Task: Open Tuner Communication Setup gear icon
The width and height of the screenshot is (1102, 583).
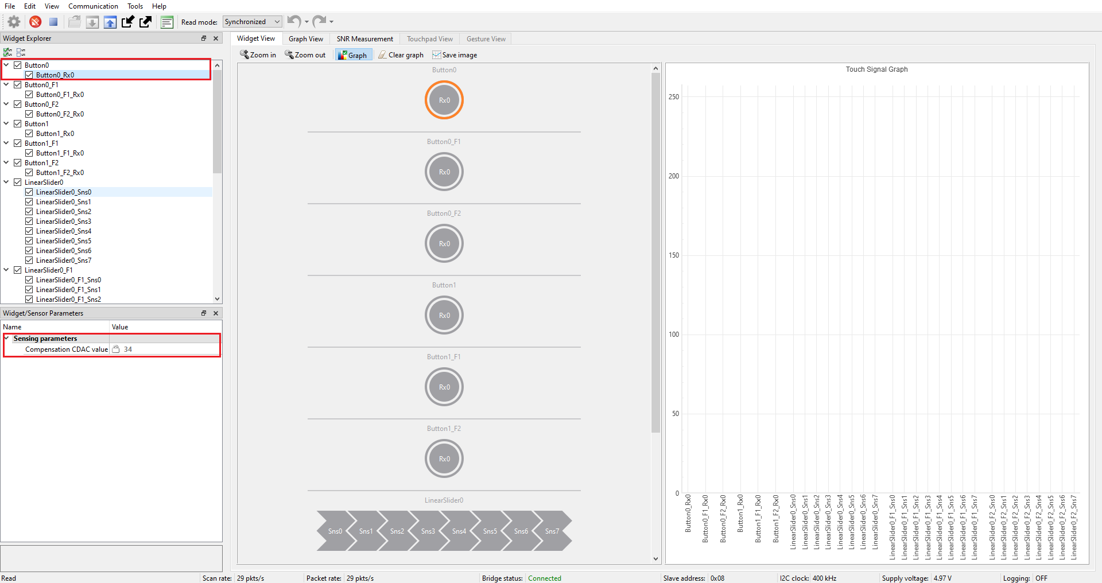Action: [x=14, y=22]
